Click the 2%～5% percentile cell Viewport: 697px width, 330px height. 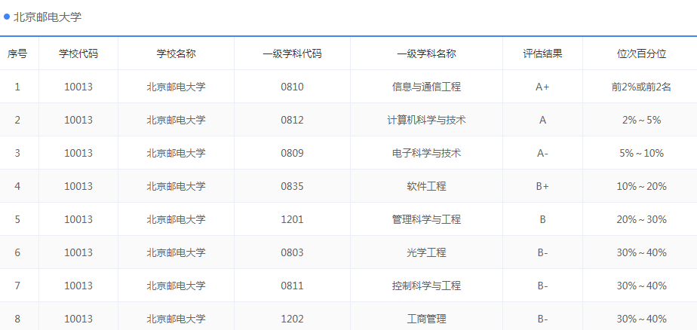(x=641, y=120)
